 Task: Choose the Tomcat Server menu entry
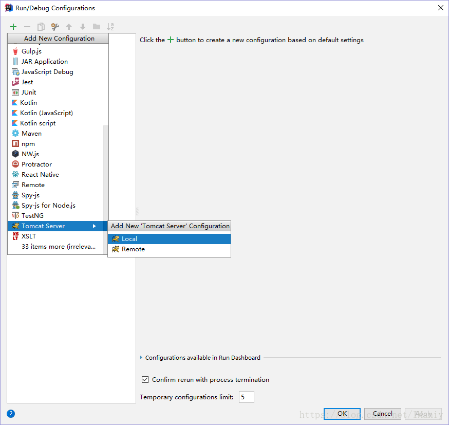point(58,226)
